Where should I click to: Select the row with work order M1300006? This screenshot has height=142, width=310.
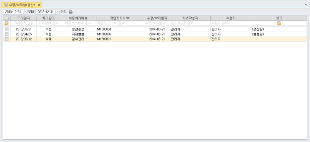pos(155,34)
